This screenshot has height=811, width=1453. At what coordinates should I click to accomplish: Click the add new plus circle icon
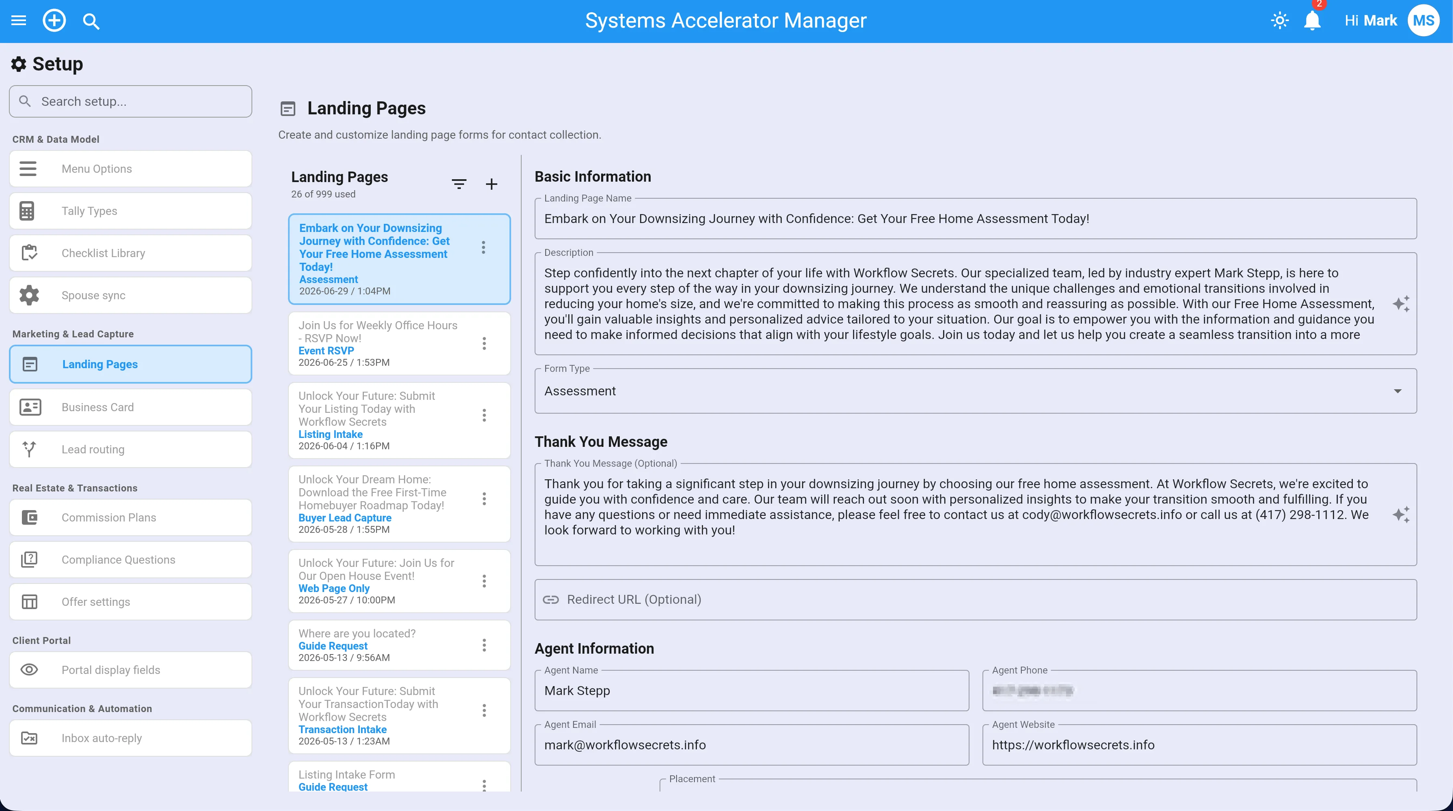pos(54,21)
